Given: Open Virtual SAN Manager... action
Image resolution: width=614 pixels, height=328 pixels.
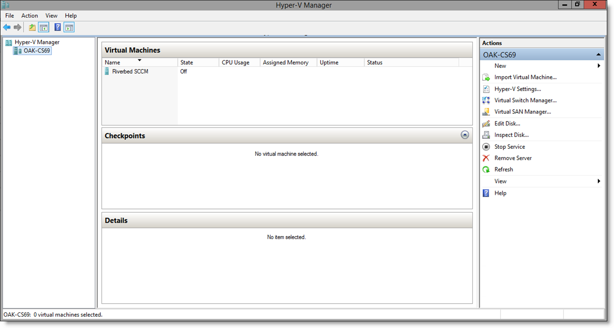Looking at the screenshot, I should pyautogui.click(x=523, y=112).
